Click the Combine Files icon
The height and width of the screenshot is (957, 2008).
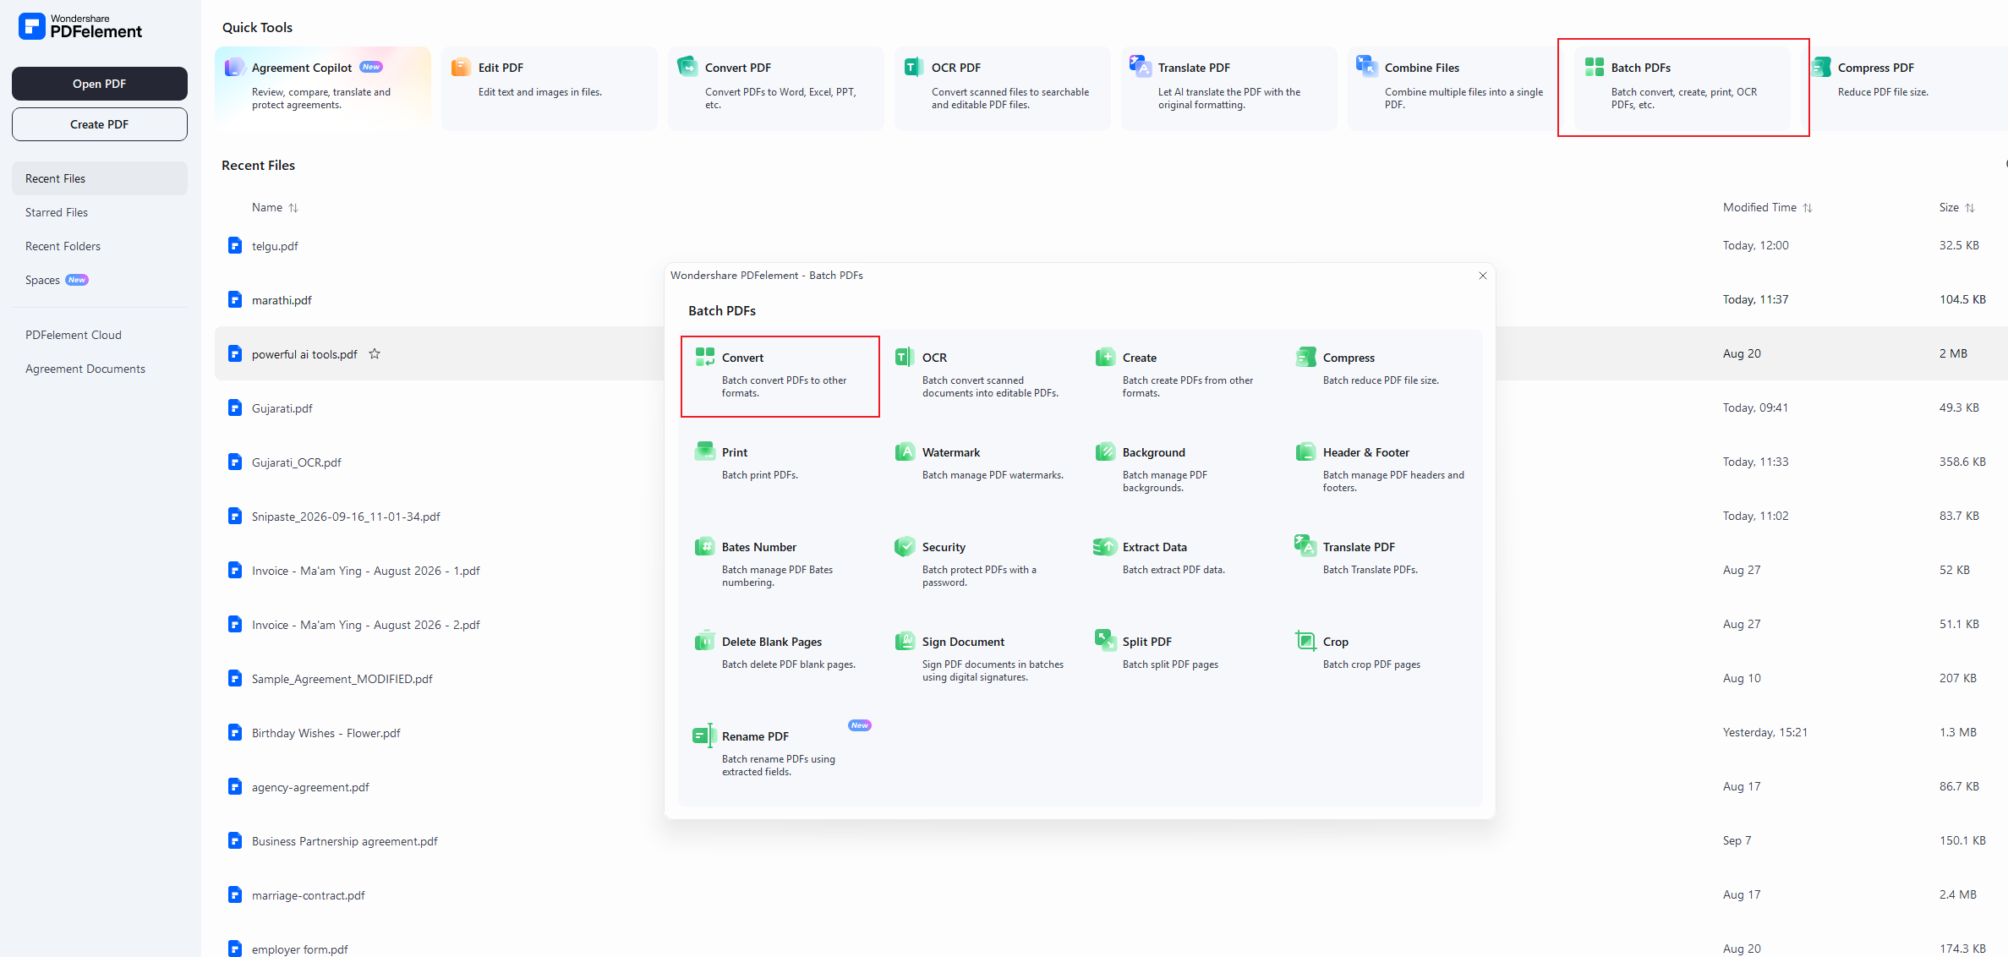pos(1367,66)
